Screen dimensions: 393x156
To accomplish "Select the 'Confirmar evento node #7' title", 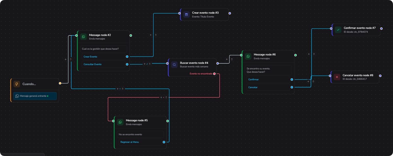I will coord(360,28).
